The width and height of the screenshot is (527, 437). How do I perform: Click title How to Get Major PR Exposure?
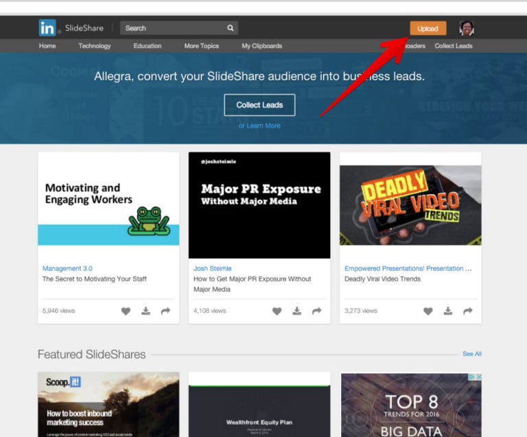pyautogui.click(x=252, y=284)
